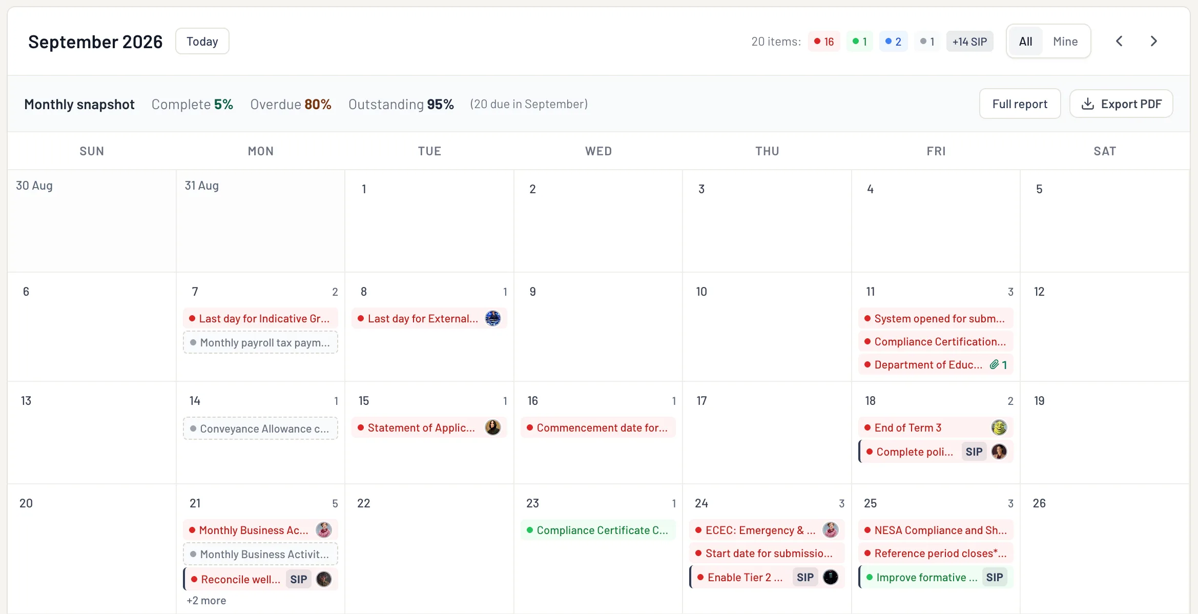1198x614 pixels.
Task: Filter by green status count 1
Action: click(x=859, y=42)
